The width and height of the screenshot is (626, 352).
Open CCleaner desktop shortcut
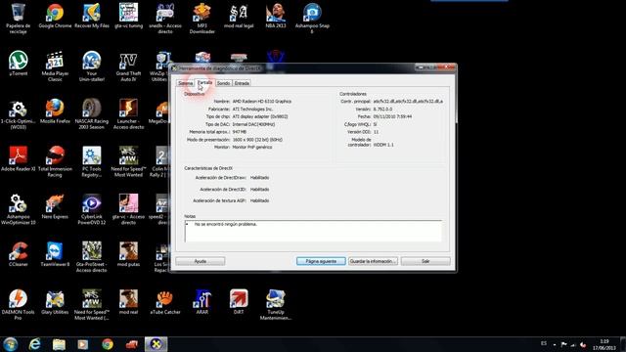coord(18,254)
